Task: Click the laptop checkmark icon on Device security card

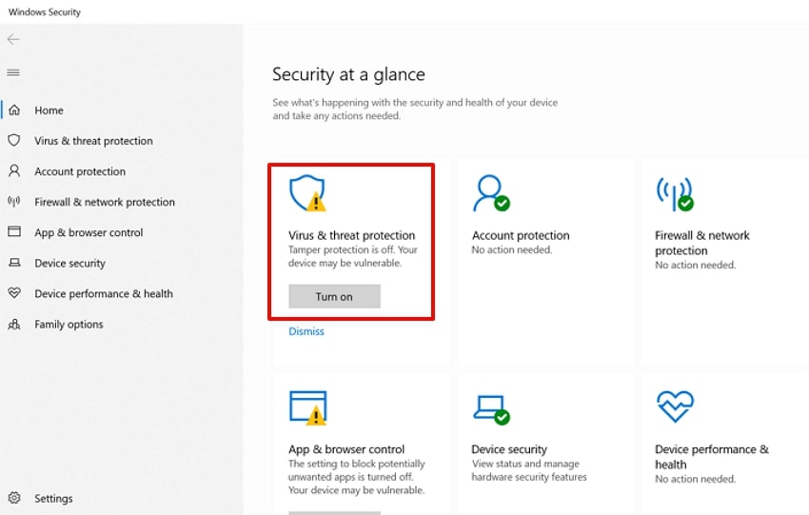Action: 491,409
